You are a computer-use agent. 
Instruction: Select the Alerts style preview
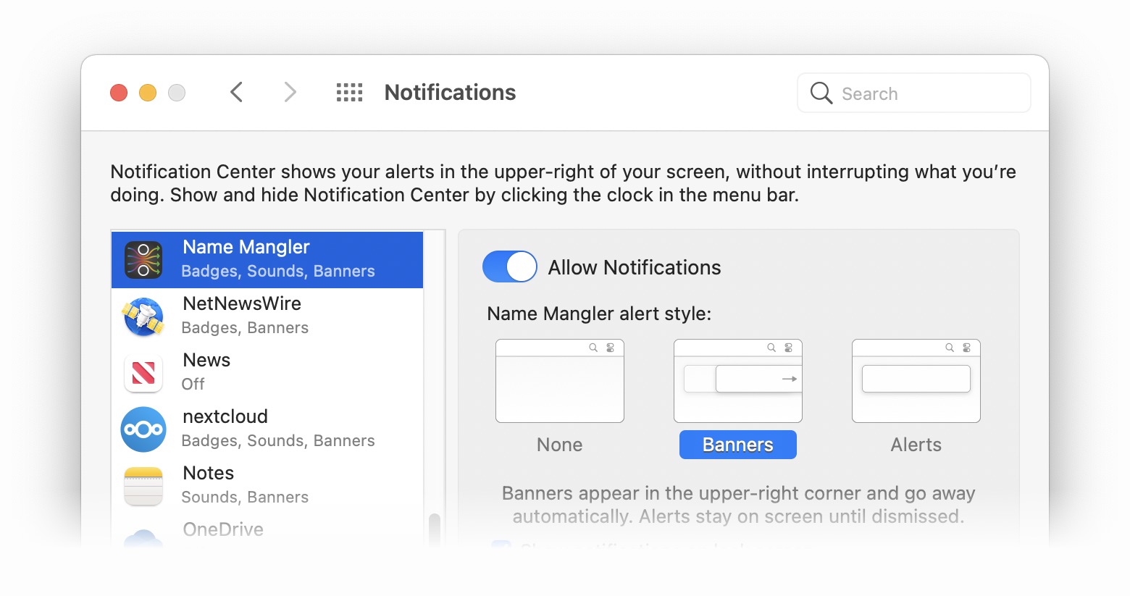[x=916, y=381]
